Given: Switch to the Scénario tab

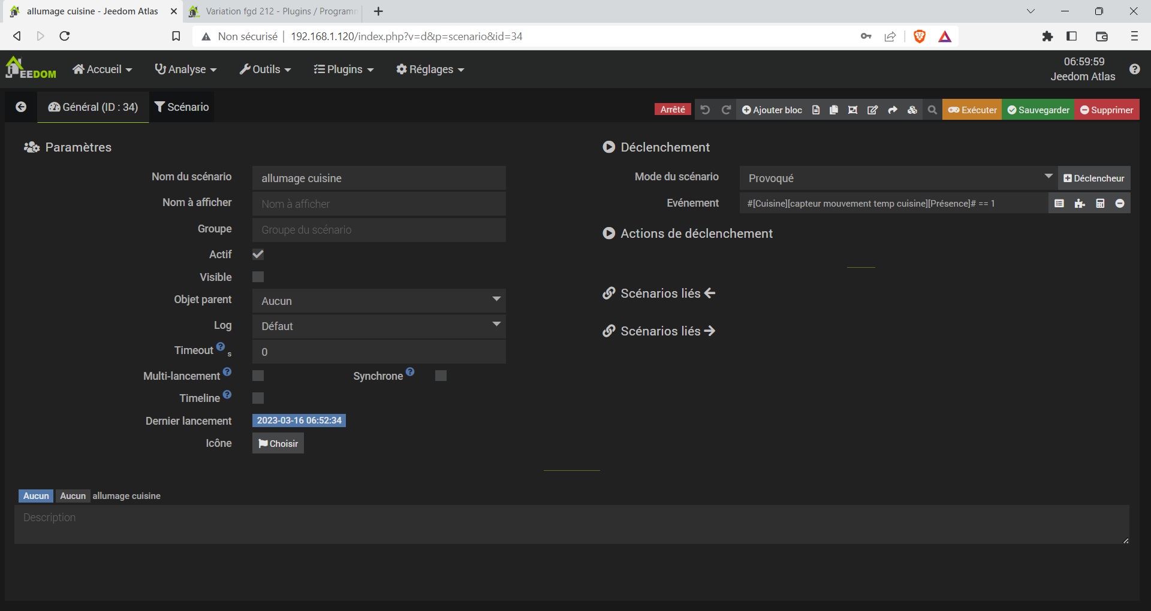Looking at the screenshot, I should point(182,107).
